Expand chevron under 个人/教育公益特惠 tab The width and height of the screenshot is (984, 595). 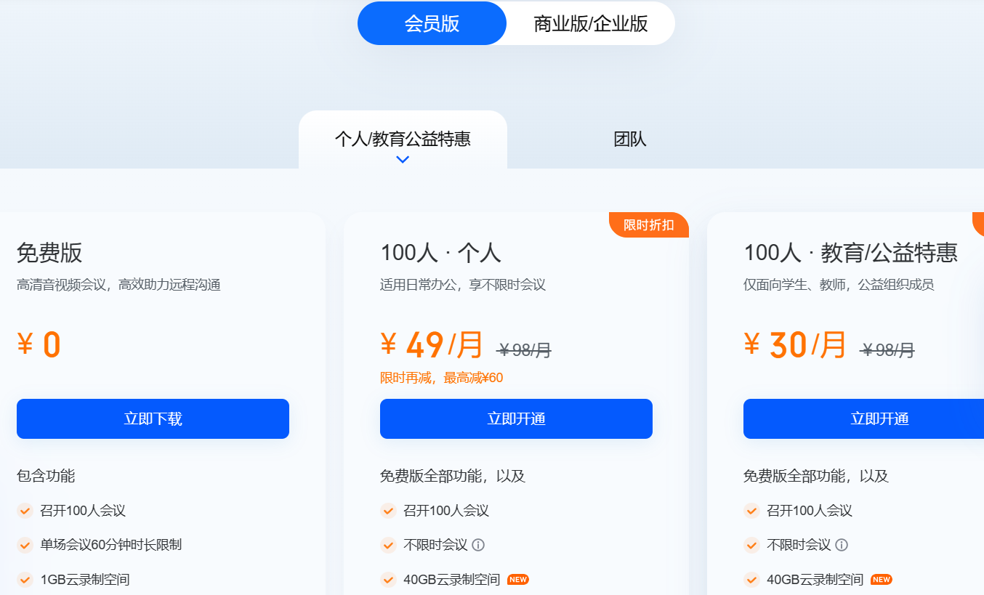403,160
